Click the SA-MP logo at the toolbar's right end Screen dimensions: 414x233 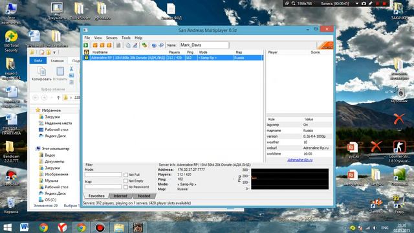coord(325,45)
